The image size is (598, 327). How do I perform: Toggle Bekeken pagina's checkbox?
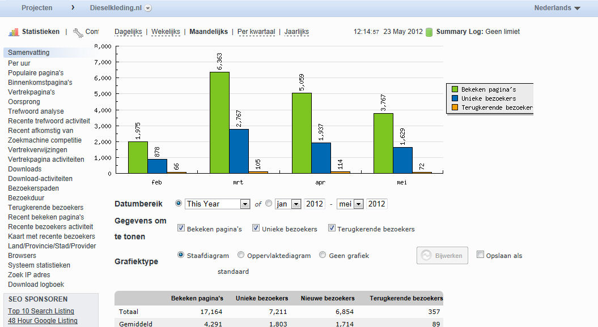181,228
